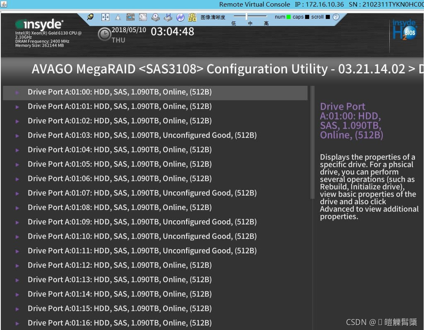
Task: Click the clock icon beside the date
Action: click(x=104, y=34)
